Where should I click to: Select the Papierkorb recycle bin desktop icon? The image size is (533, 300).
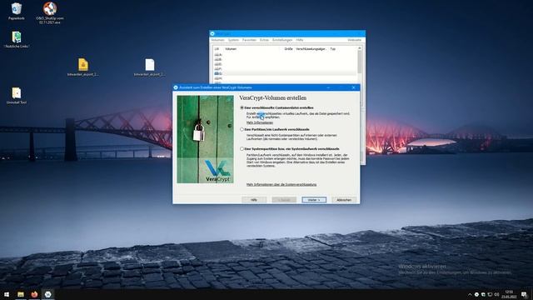(x=17, y=11)
